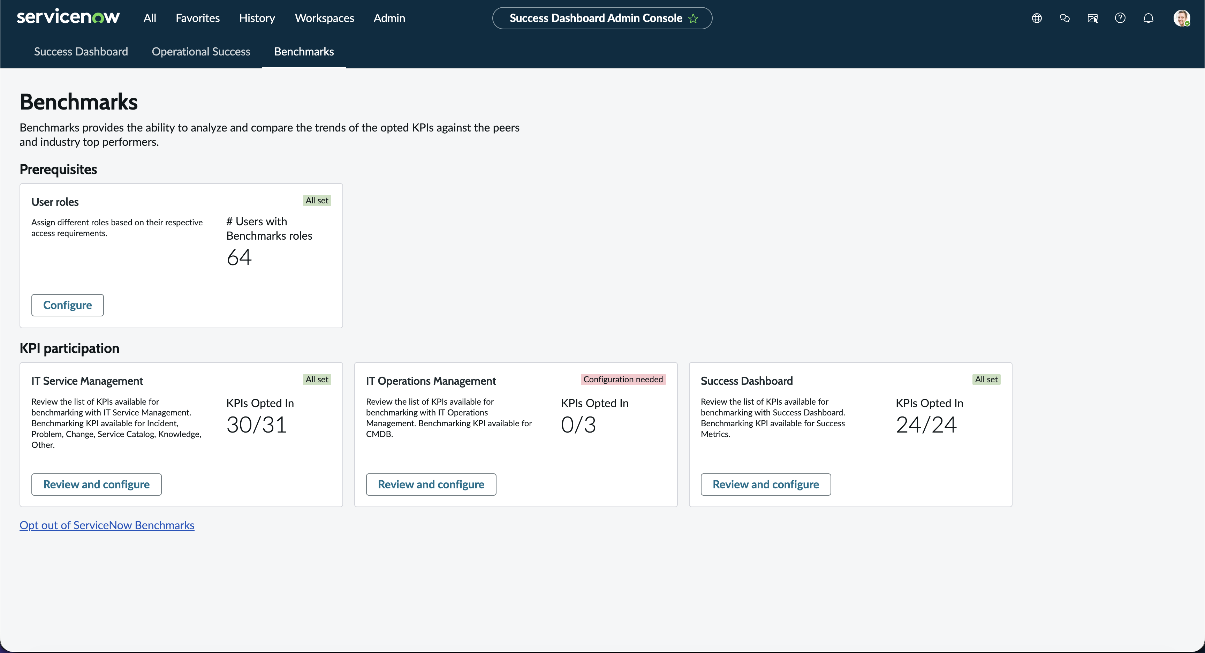Open the globe scope selector icon

1037,18
